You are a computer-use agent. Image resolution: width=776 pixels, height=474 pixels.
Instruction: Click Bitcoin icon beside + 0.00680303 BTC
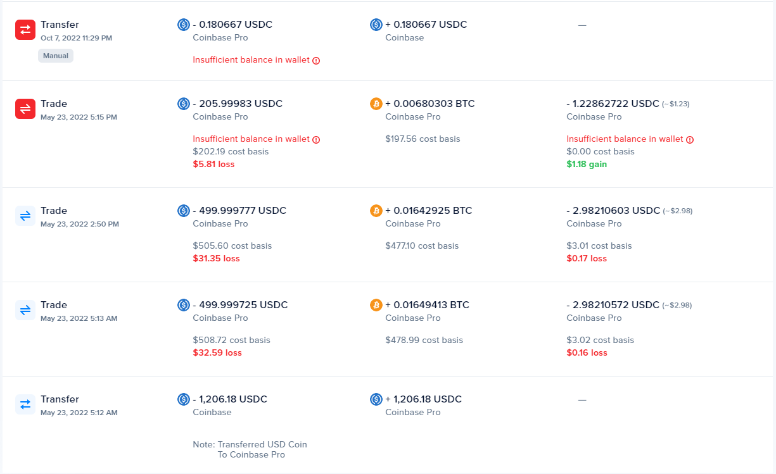click(376, 104)
